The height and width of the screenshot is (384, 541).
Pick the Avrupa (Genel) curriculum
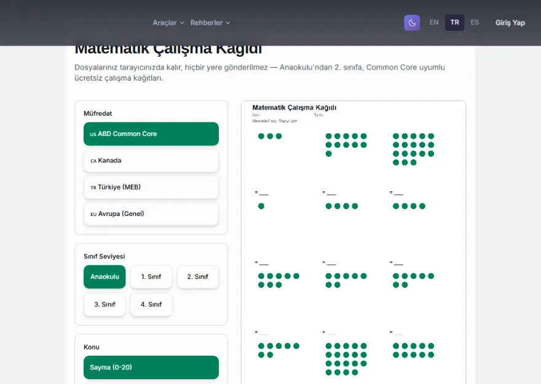(151, 214)
